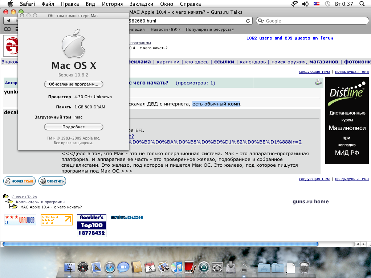Open iTunes from the Dock
371x278 pixels.
(177, 267)
